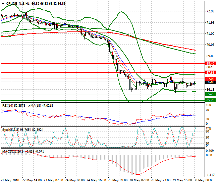Image resolution: width=218 pixels, height=184 pixels.
Task: Click the -1.117 value on the MACD scale
Action: 210,175
